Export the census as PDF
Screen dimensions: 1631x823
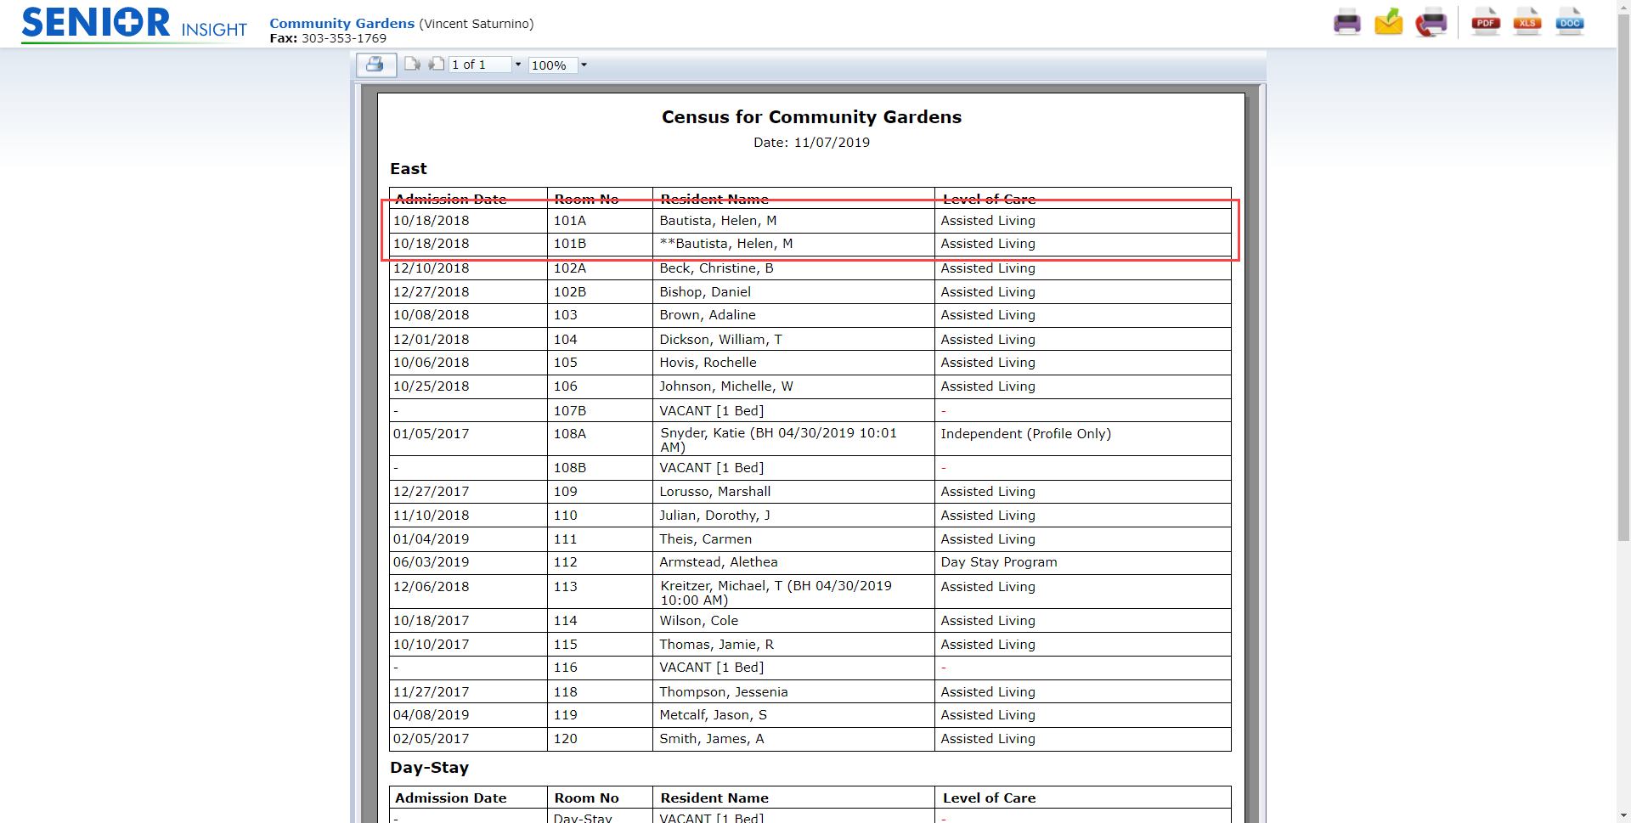(x=1486, y=22)
